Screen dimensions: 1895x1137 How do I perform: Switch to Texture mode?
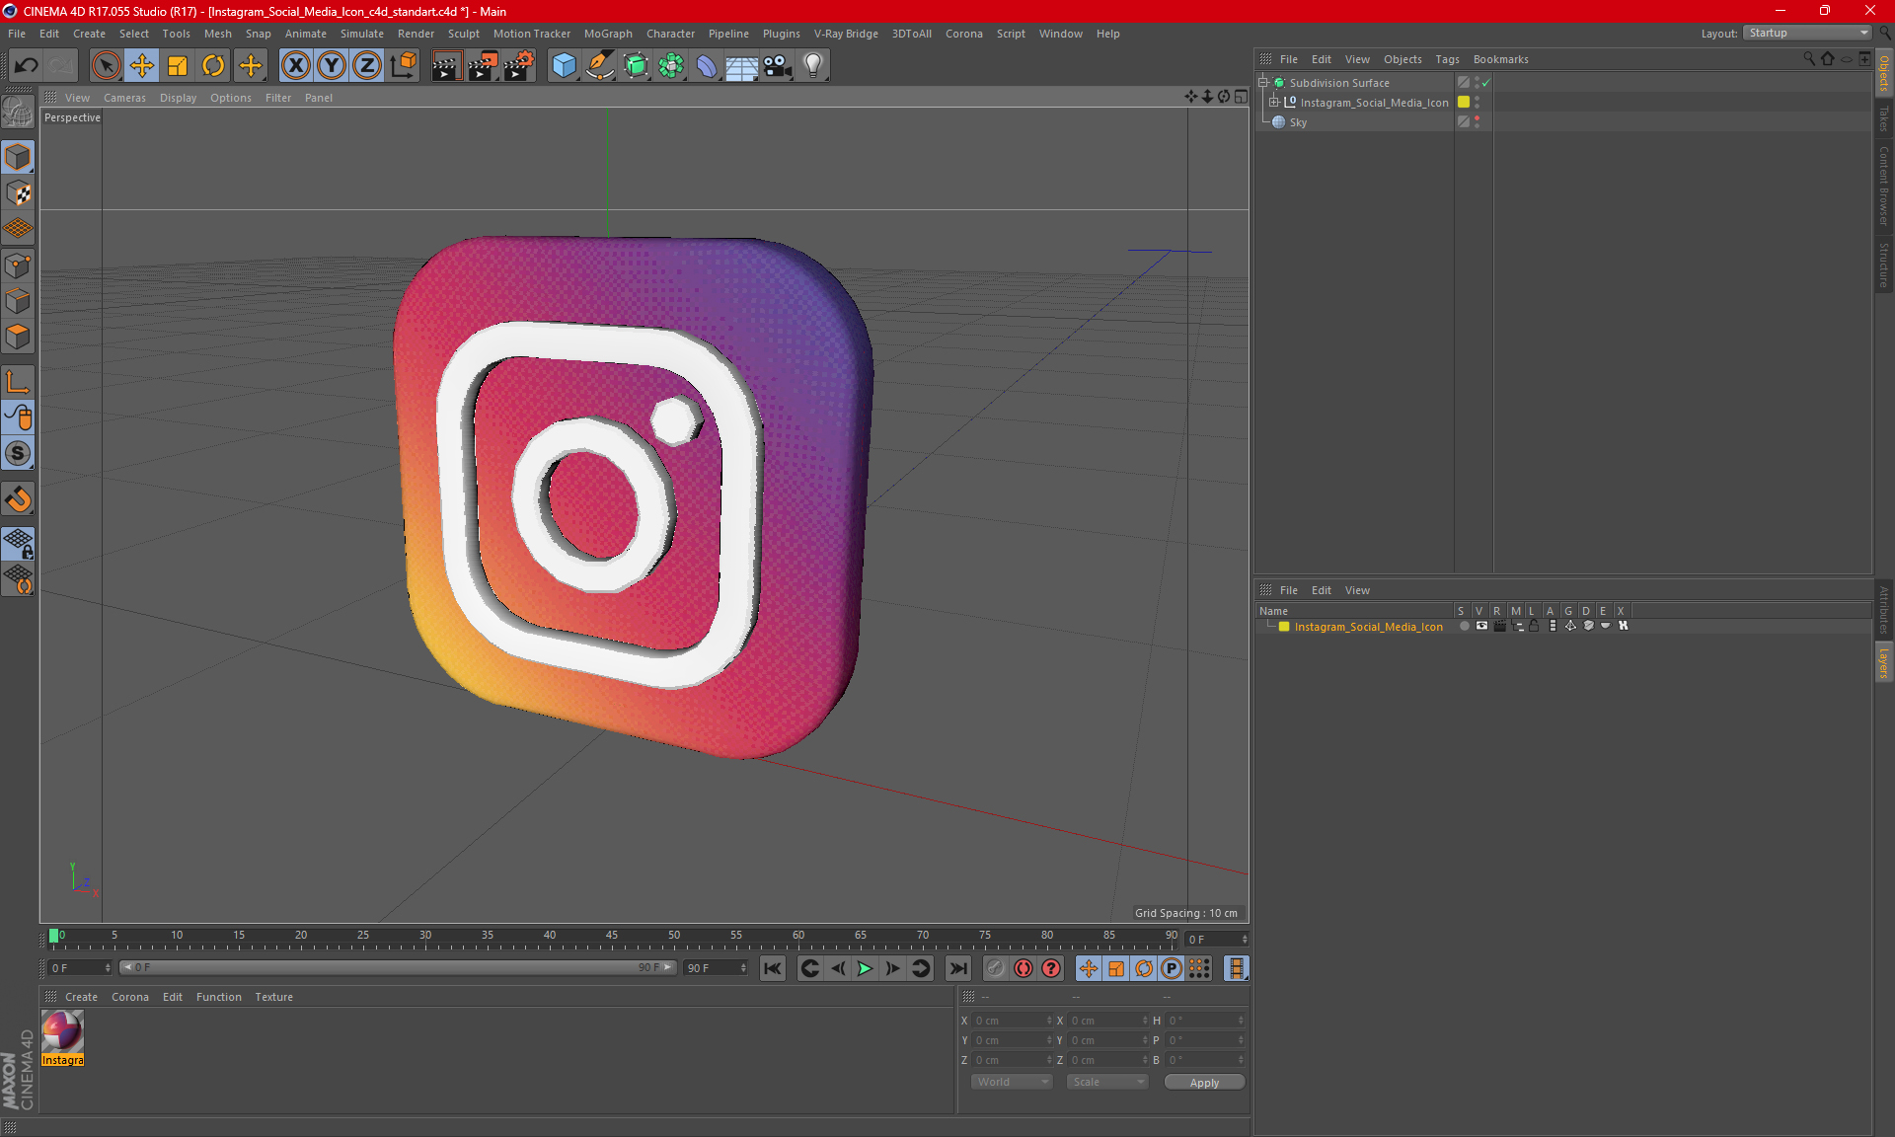coord(18,193)
